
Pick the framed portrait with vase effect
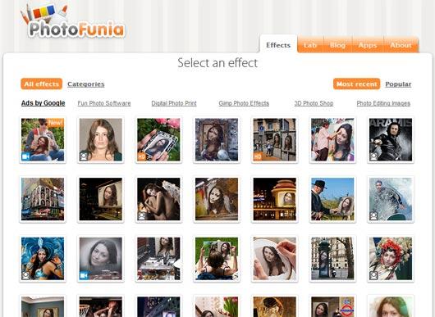[217, 139]
